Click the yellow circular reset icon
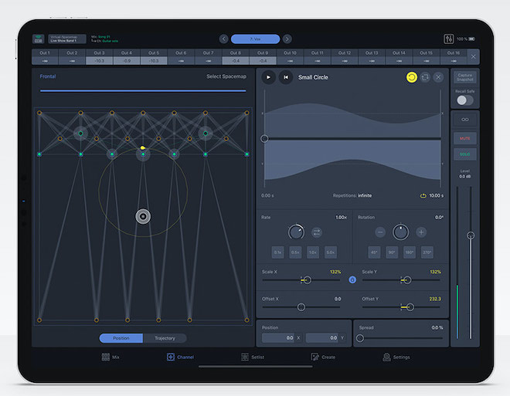The image size is (510, 396). pyautogui.click(x=411, y=77)
